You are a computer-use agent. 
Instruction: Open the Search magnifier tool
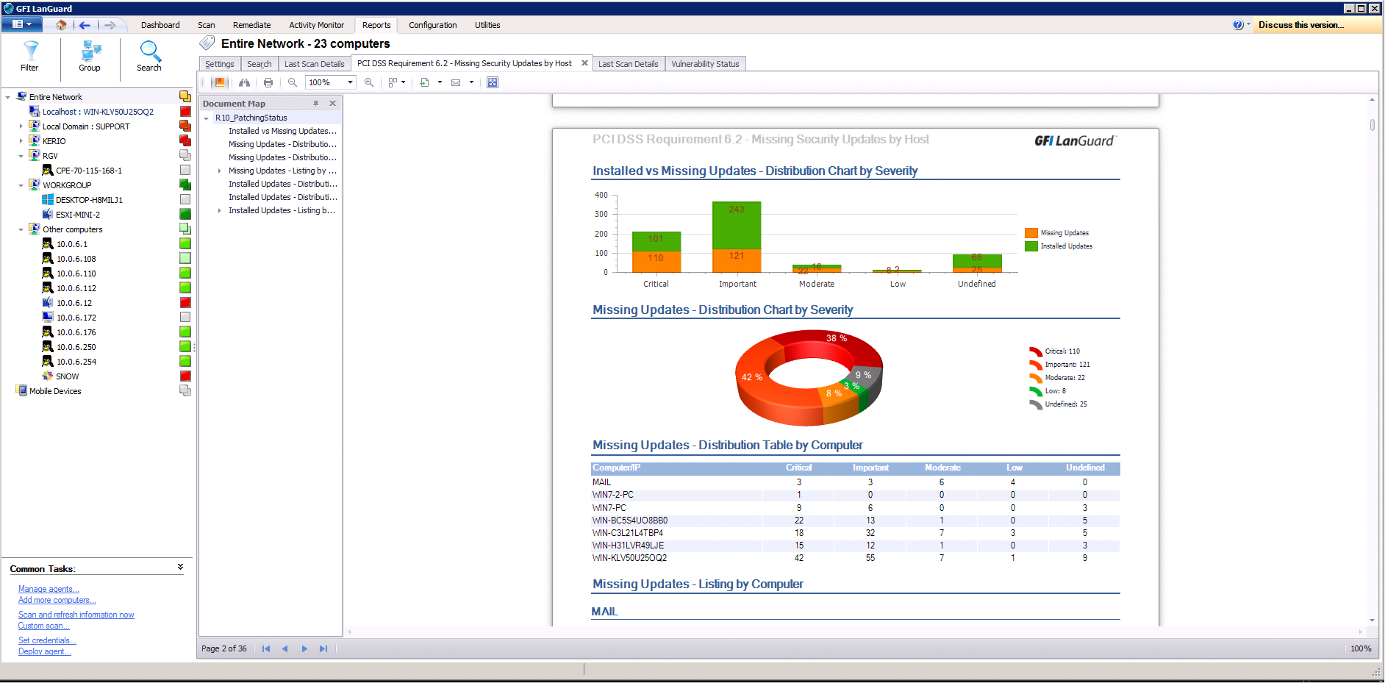click(x=149, y=57)
